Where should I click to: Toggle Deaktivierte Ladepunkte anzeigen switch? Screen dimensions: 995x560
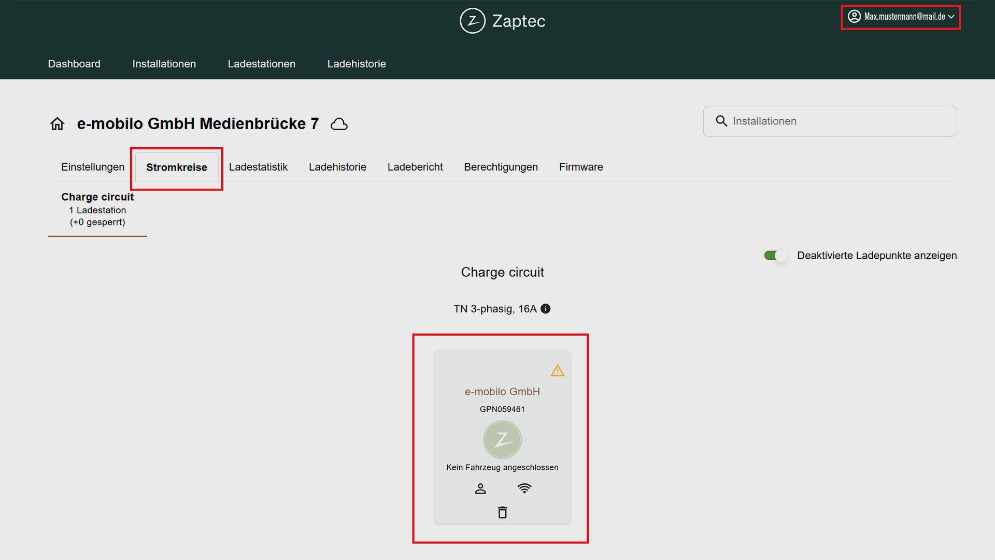(x=775, y=256)
